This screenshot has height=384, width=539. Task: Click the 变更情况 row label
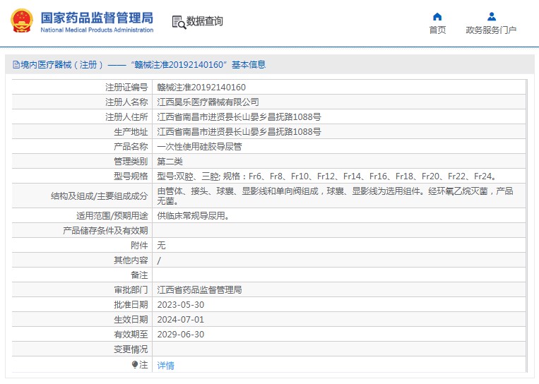pos(131,349)
